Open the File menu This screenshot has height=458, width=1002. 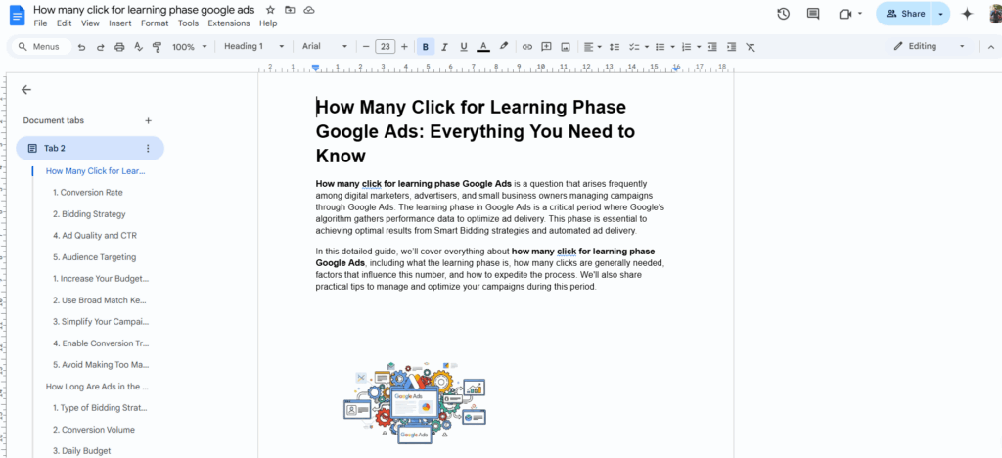[x=40, y=23]
